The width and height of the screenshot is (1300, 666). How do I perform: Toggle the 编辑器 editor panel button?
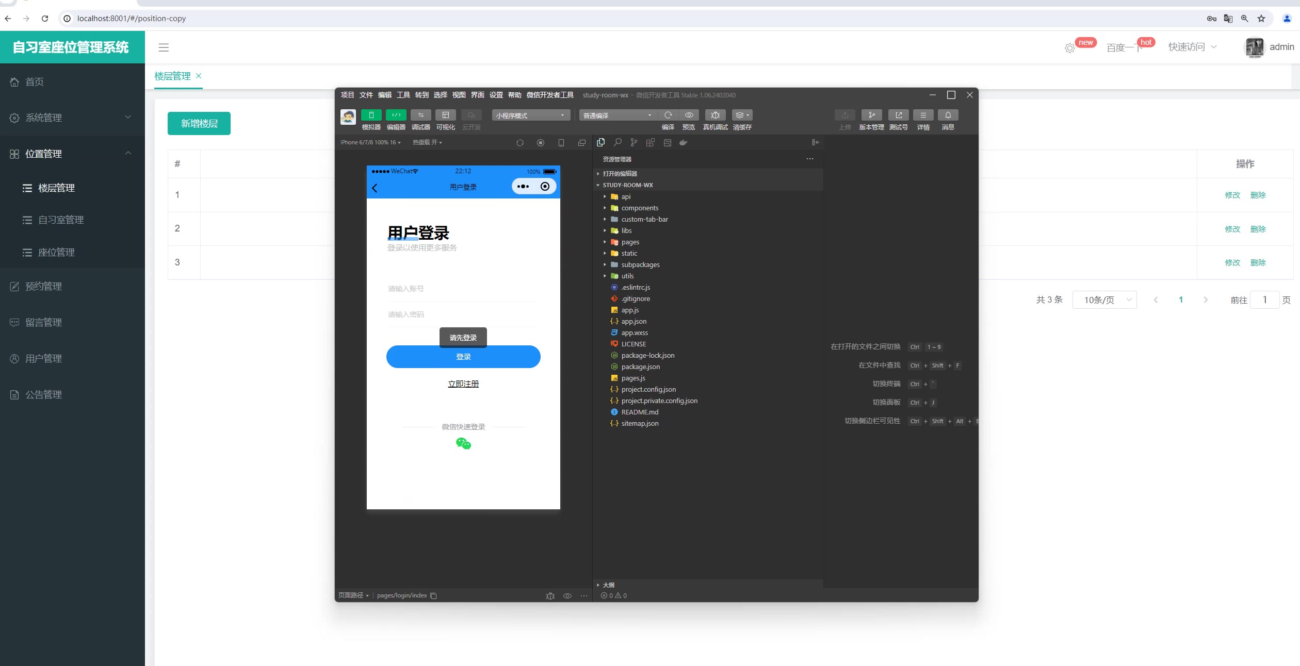pos(396,115)
